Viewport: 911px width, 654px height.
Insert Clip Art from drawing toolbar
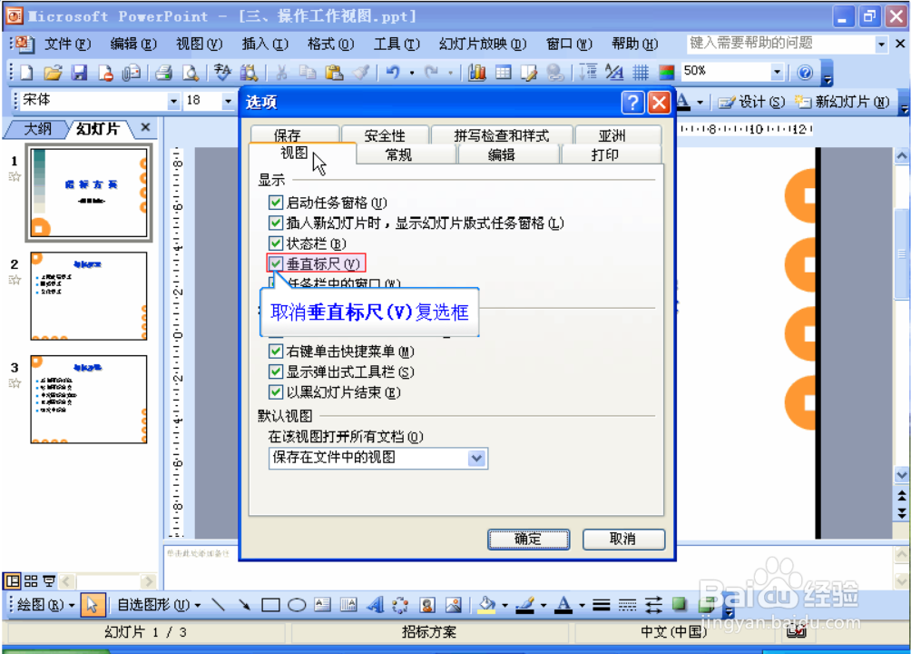pos(427,605)
